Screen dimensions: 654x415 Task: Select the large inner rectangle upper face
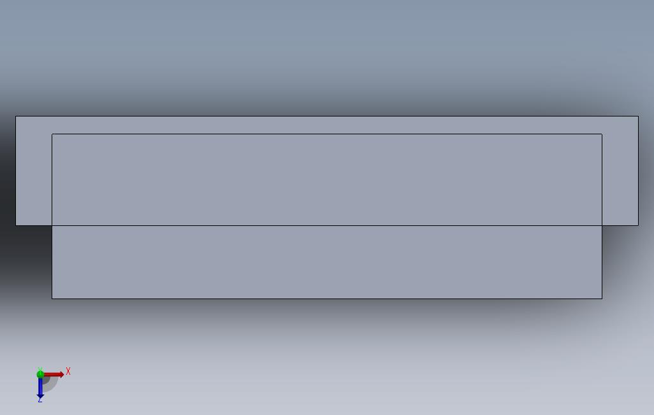(327, 179)
